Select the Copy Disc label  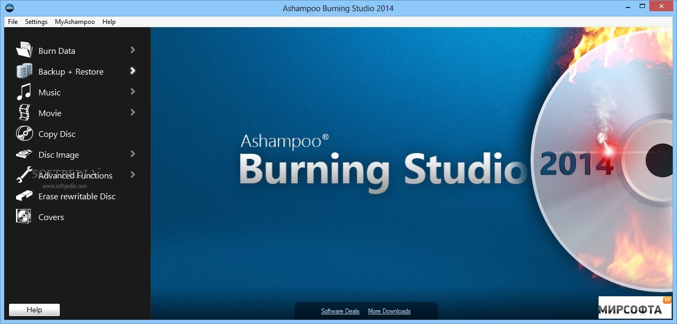[57, 134]
